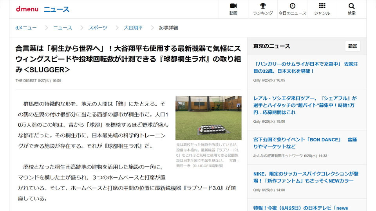This screenshot has width=376, height=211.
Task: Click the dmenu logo
Action: [x=27, y=9]
